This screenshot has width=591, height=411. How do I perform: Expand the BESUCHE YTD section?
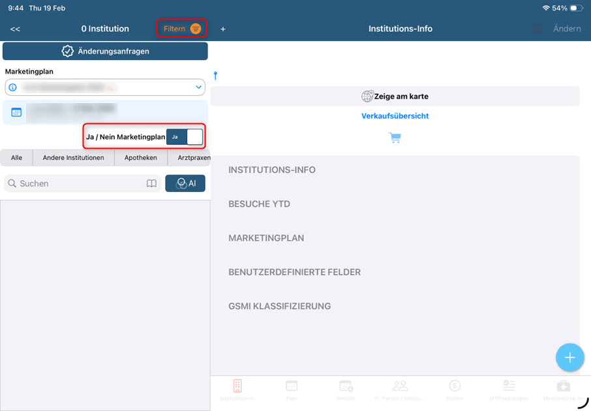[259, 204]
